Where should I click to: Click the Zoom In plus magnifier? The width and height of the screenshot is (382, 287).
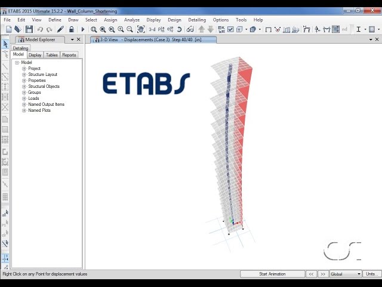[x=121, y=29]
